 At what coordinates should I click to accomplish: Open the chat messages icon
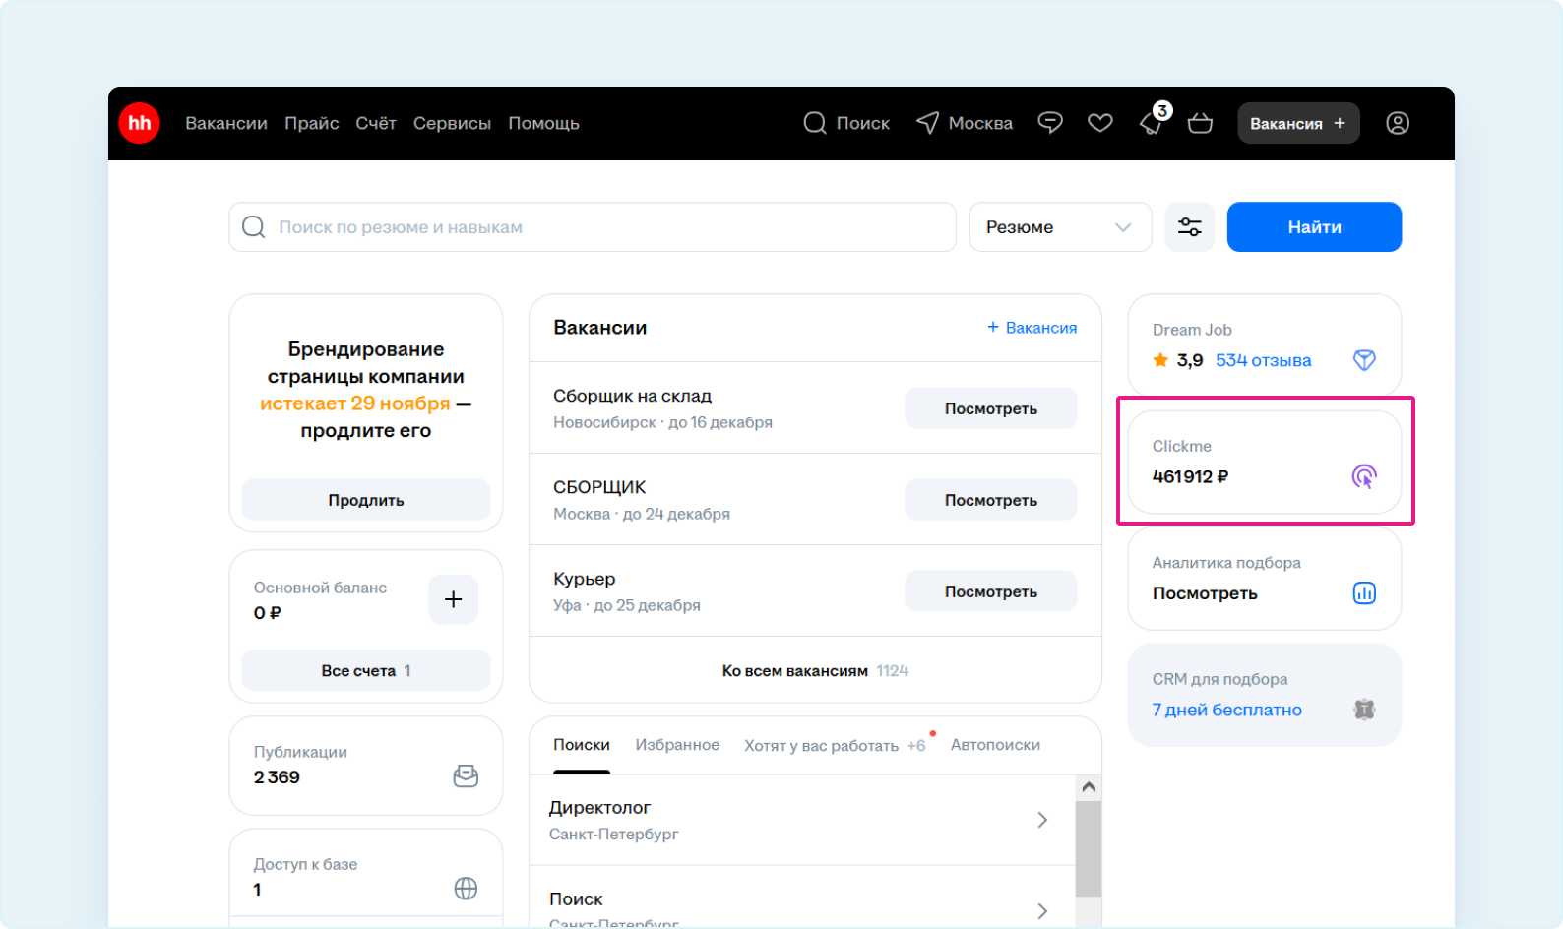click(1050, 123)
